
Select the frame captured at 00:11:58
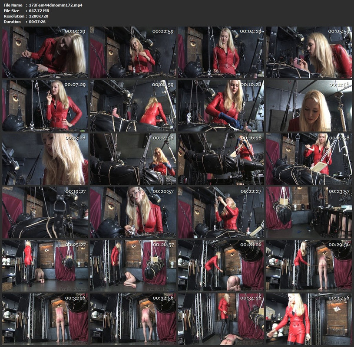(309, 105)
